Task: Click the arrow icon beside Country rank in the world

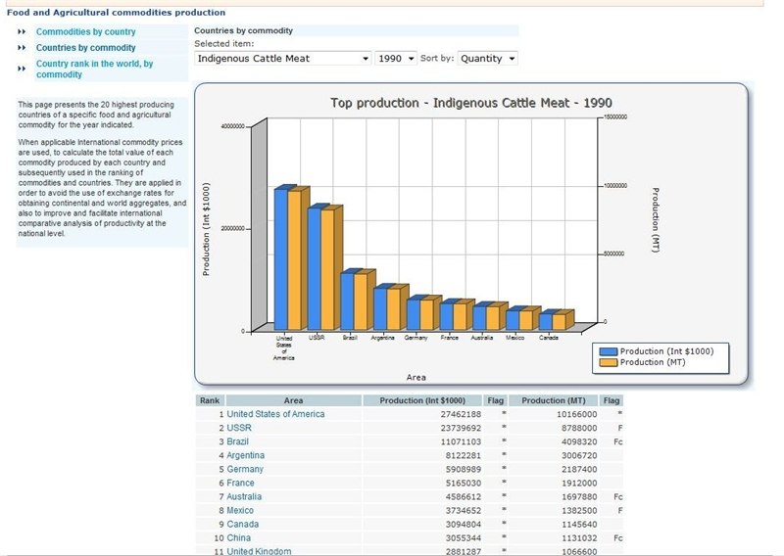Action: point(22,69)
